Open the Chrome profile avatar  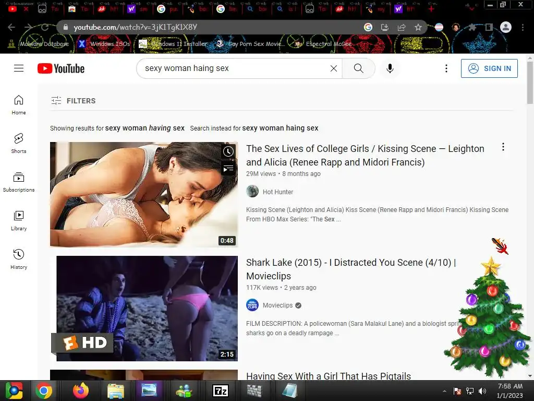[x=506, y=27]
